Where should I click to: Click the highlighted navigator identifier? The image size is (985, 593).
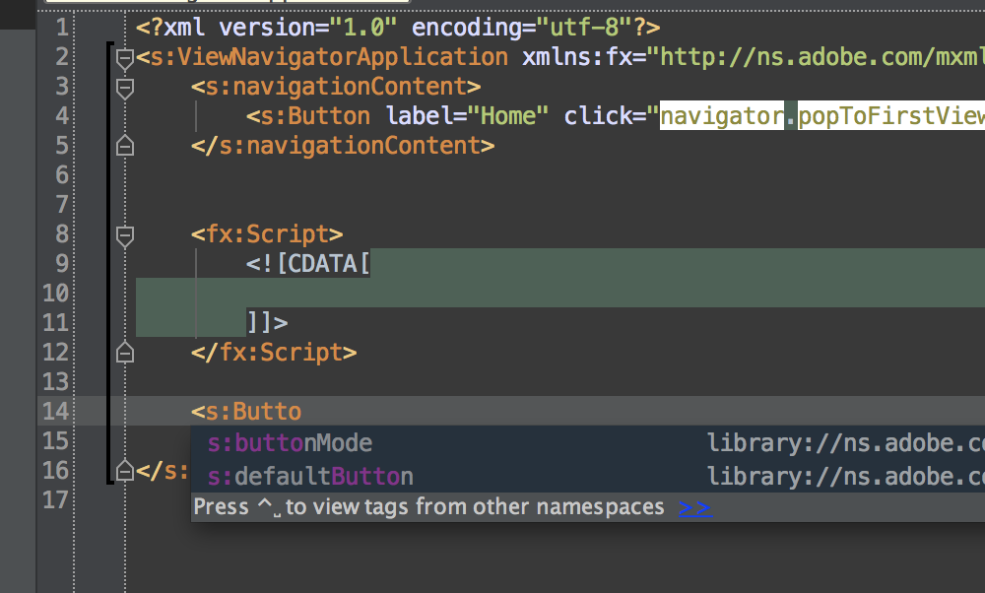722,115
